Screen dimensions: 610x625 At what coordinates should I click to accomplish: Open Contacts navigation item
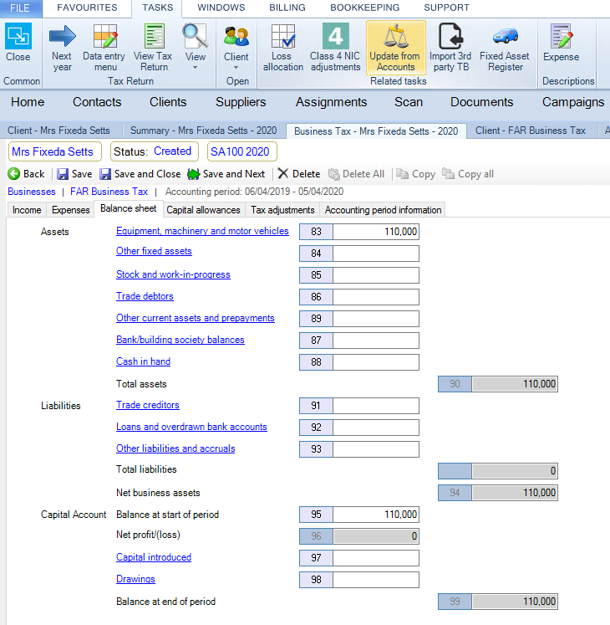[x=97, y=102]
